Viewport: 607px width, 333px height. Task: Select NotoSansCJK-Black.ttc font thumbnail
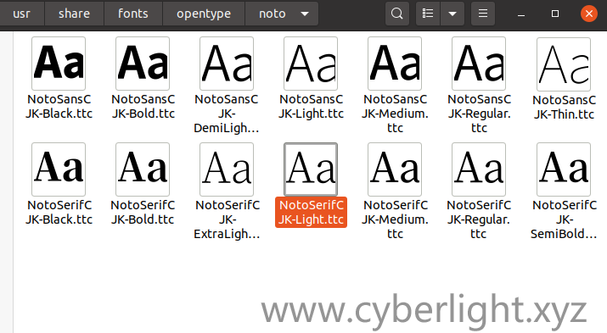click(x=59, y=64)
